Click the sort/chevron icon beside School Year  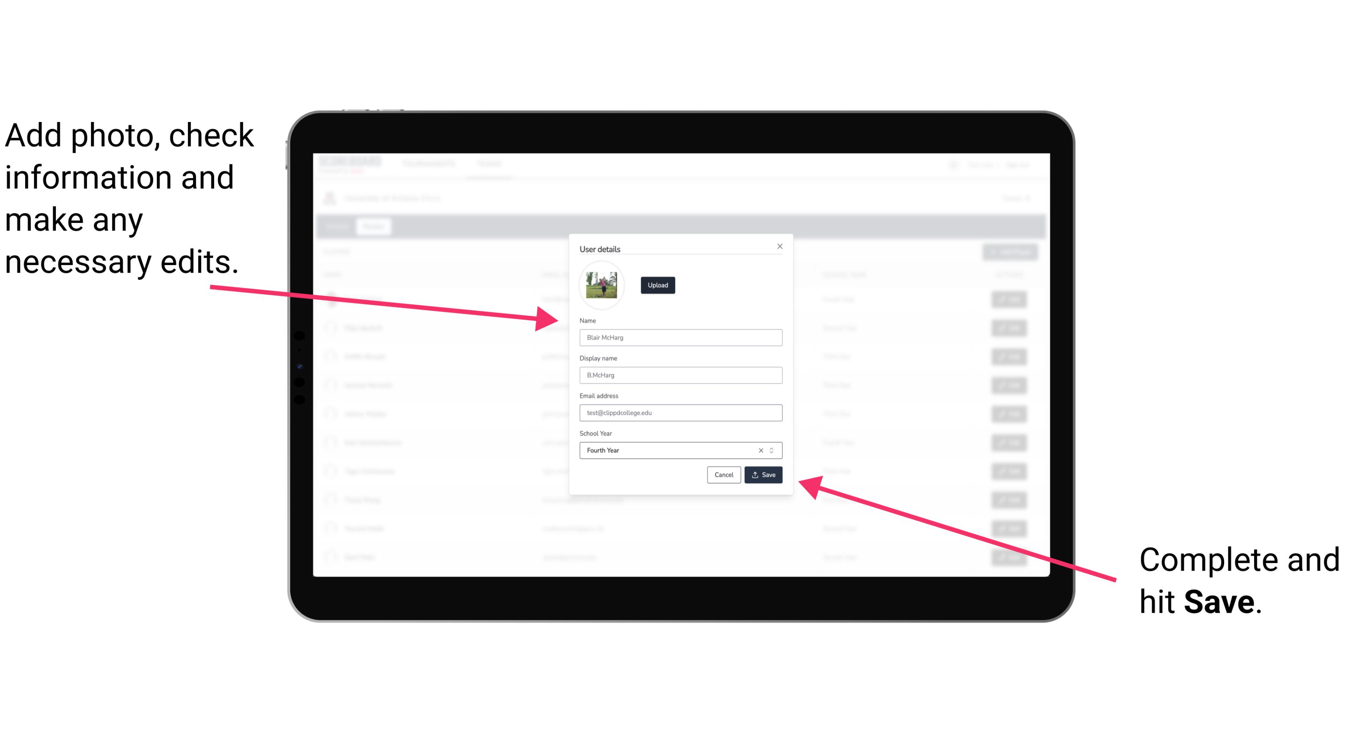coord(773,450)
